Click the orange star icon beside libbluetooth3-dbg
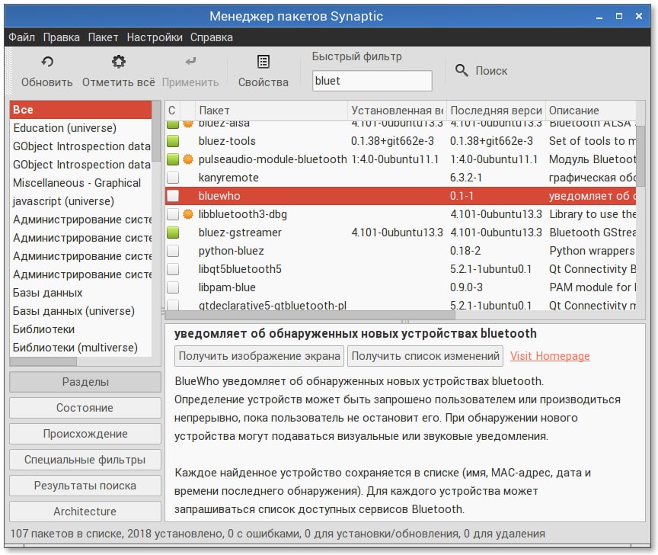This screenshot has width=658, height=555. pyautogui.click(x=188, y=214)
